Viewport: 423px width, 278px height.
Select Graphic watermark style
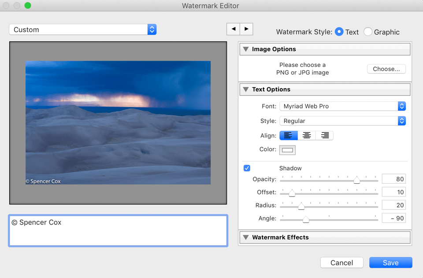367,32
